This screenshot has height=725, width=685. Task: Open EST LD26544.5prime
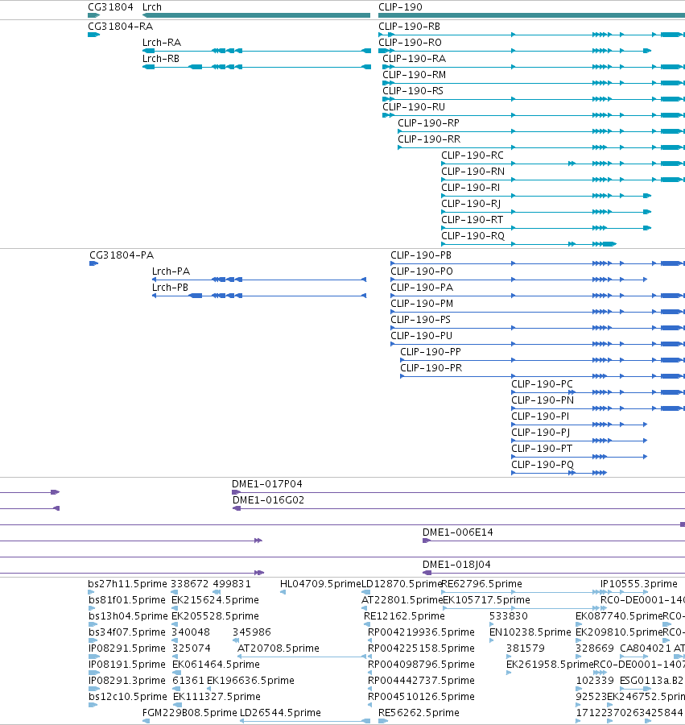coord(280,713)
